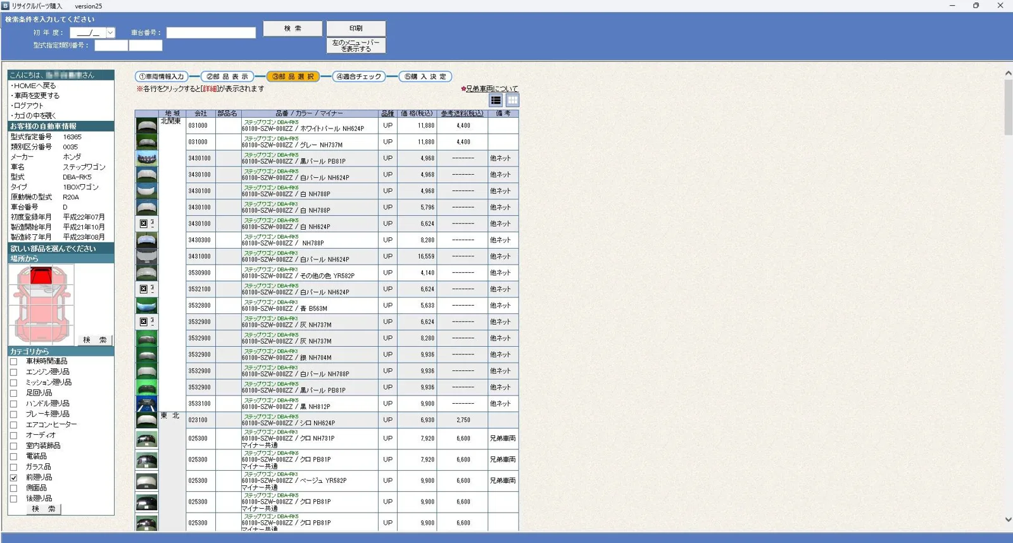
Task: Return via HOMEへ戻る link
Action: 34,85
